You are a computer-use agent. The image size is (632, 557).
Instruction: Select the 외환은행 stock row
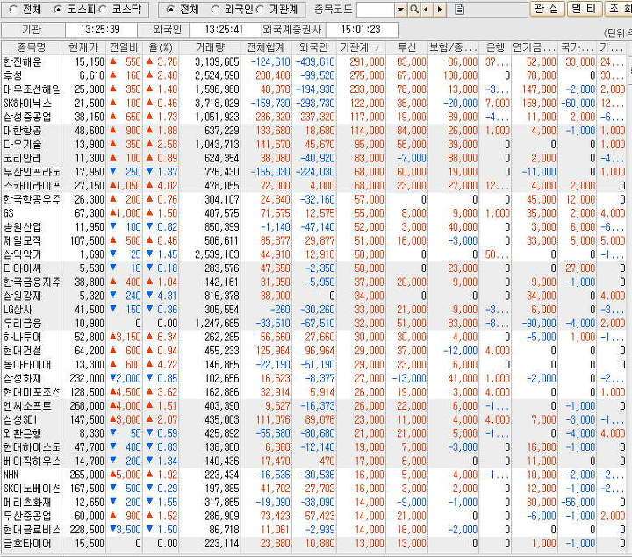click(314, 433)
